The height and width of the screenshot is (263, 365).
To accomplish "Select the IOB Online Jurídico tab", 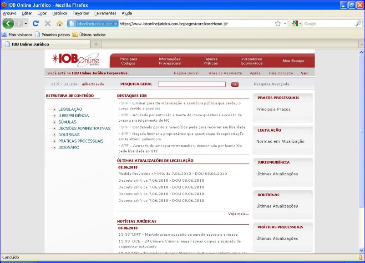I will point(46,44).
